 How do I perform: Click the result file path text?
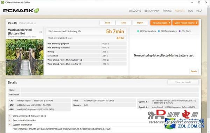tap(62, 129)
